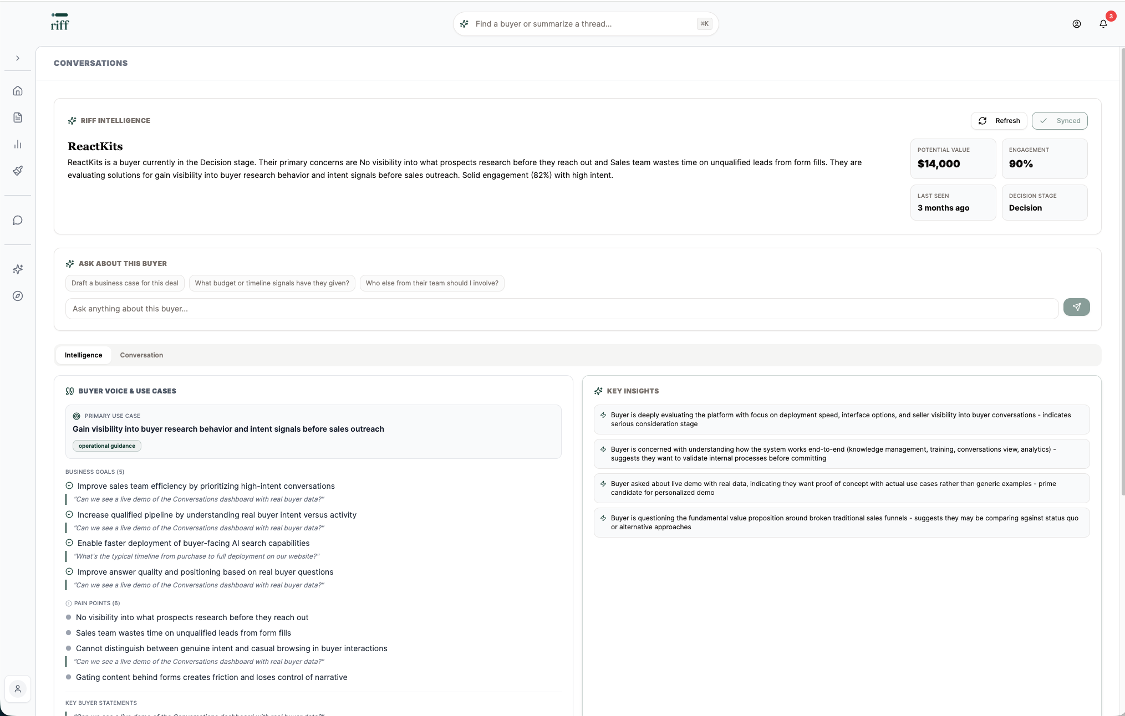
Task: Click the ⌘K shortcut badge
Action: click(x=704, y=24)
